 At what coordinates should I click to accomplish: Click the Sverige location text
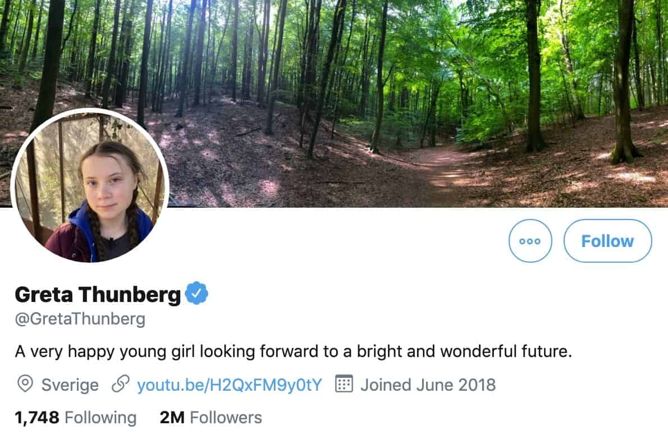point(70,385)
